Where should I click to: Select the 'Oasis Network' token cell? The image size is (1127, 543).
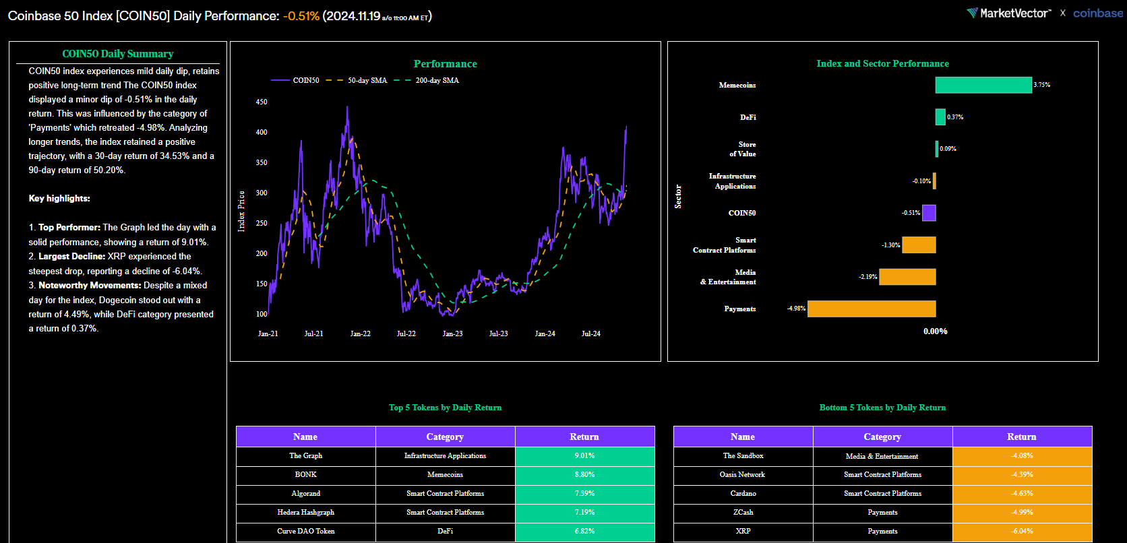pos(743,475)
